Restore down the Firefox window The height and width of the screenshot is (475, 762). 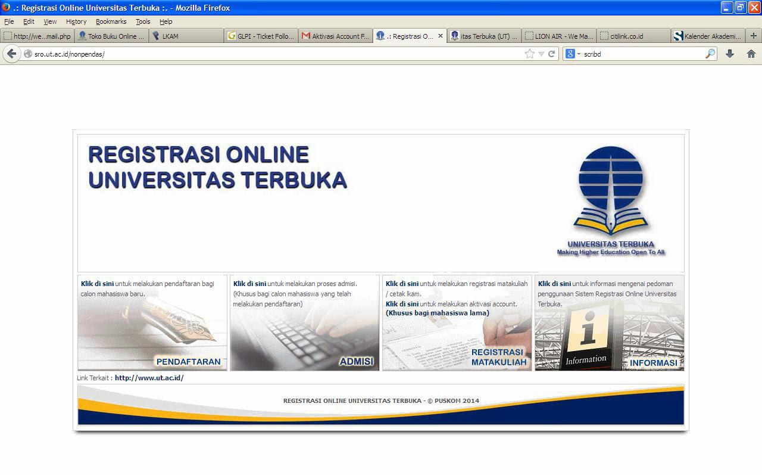tap(741, 7)
